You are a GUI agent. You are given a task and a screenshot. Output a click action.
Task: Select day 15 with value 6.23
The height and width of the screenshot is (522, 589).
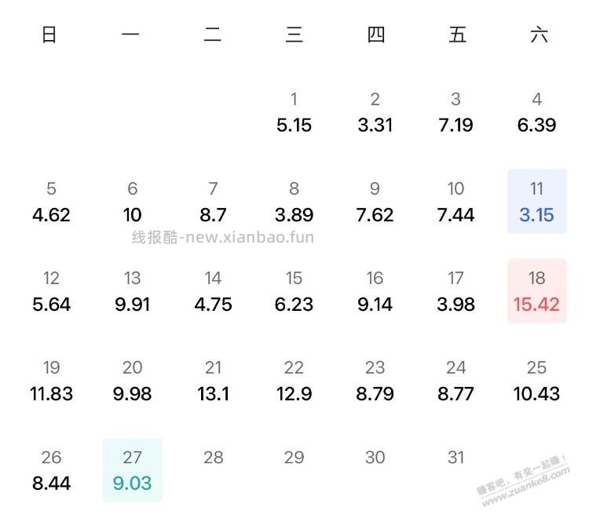pos(294,291)
